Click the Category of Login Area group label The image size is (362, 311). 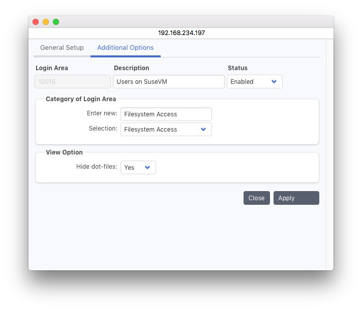click(81, 99)
